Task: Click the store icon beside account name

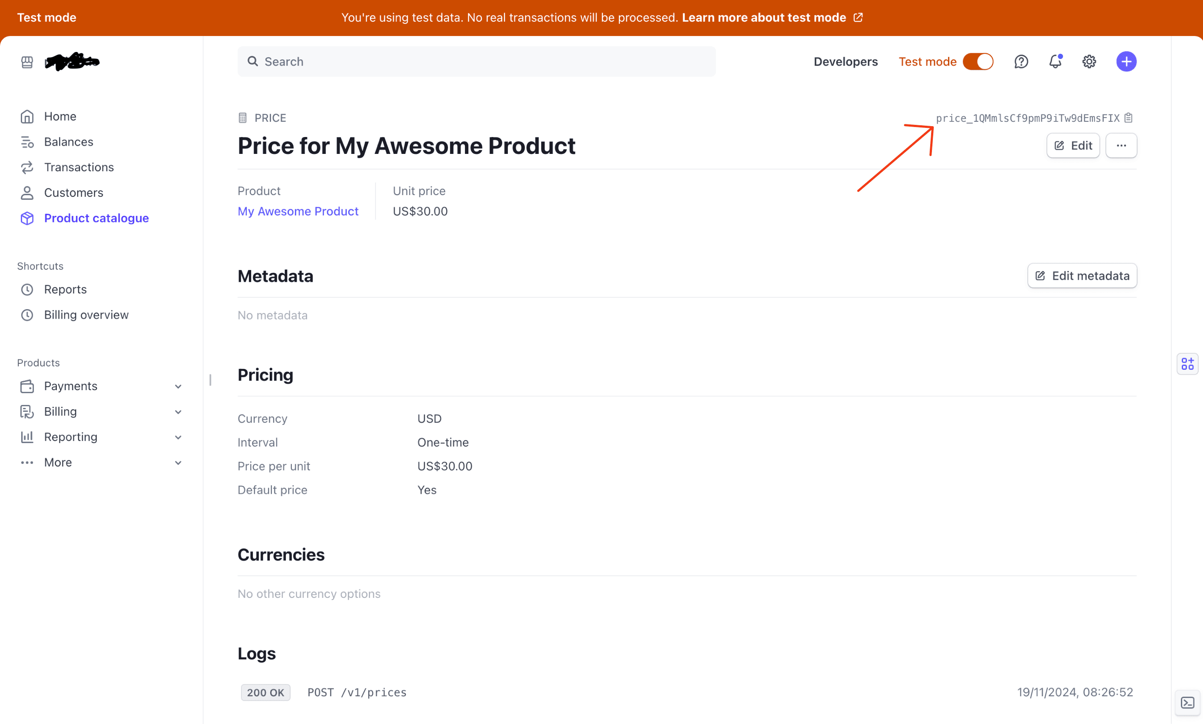Action: pyautogui.click(x=27, y=62)
